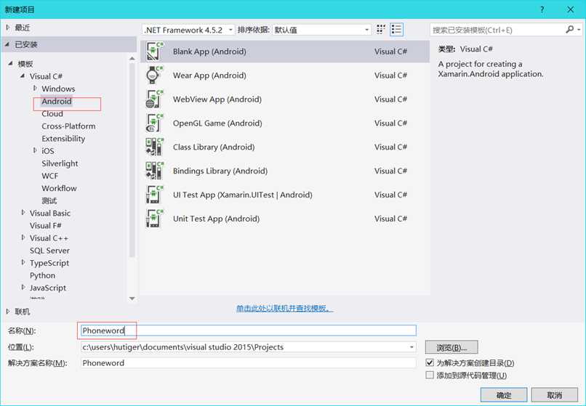Screen dimensions: 586x406
Task: Select Python in the template tree
Action: (42, 275)
